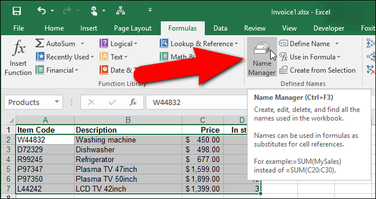Click the Math & Trig theta icon
Viewport: 376px width, 199px height.
(164, 57)
